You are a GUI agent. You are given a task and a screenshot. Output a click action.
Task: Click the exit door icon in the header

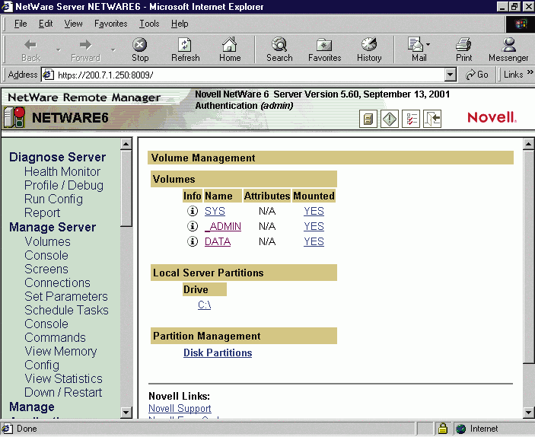tap(432, 119)
